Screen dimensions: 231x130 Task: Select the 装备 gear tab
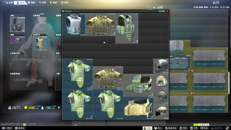(20, 3)
